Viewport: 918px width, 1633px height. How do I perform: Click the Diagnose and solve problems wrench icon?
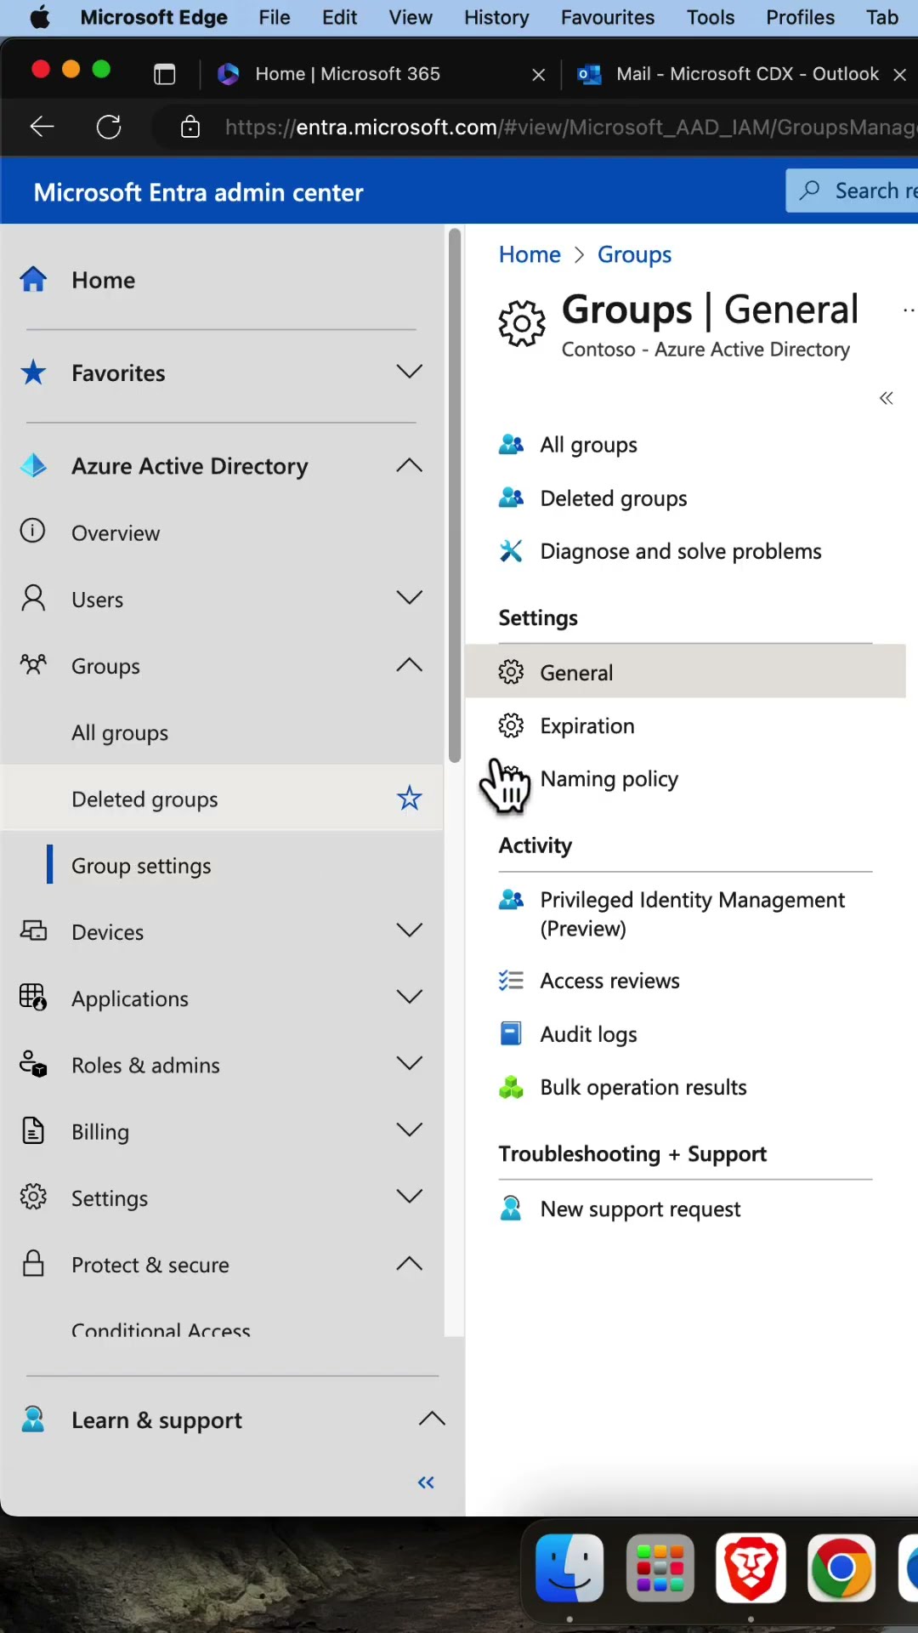[x=511, y=551]
